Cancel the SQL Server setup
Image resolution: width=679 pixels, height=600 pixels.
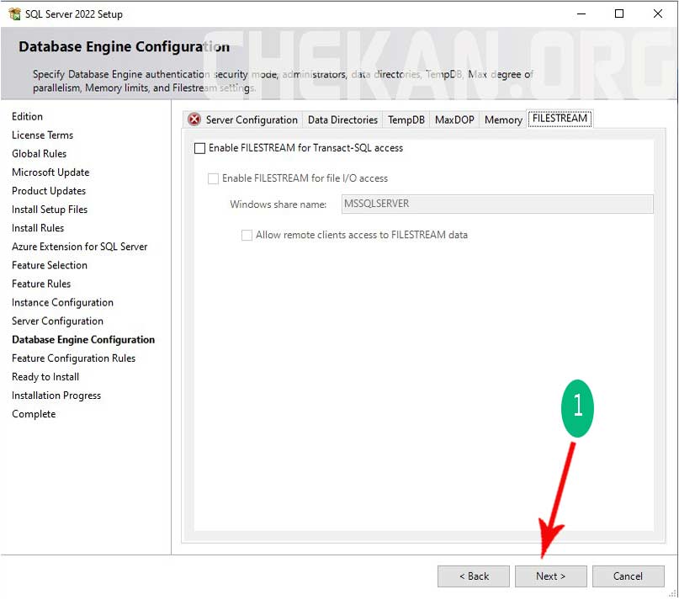628,576
